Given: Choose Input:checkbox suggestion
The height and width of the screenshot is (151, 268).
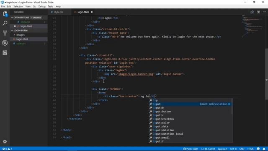Looking at the screenshot, I should (x=190, y=119).
